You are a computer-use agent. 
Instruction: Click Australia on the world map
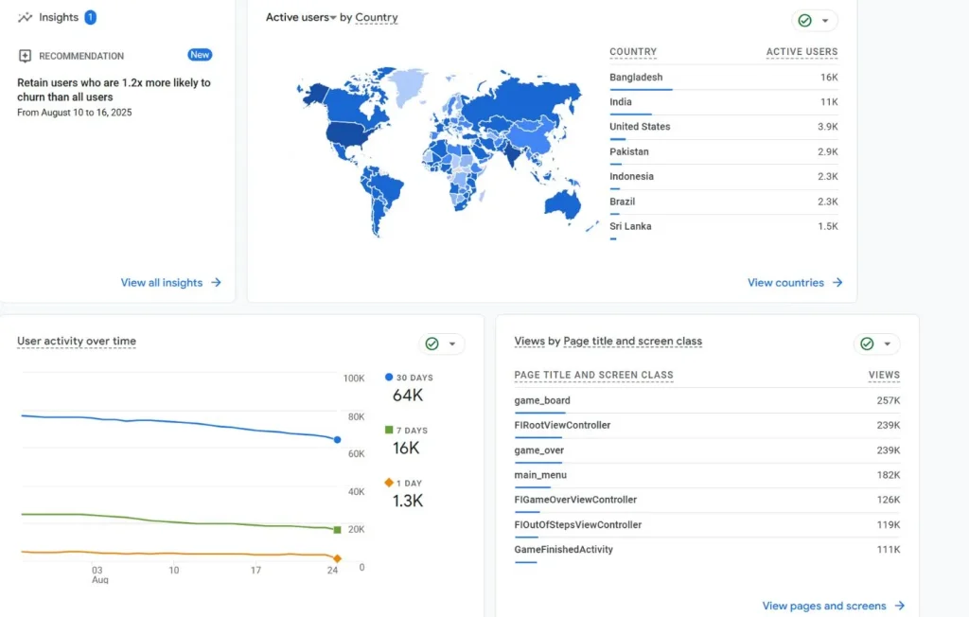[562, 203]
